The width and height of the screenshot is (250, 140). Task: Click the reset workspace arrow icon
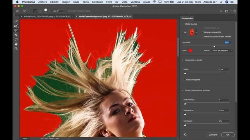185,135
